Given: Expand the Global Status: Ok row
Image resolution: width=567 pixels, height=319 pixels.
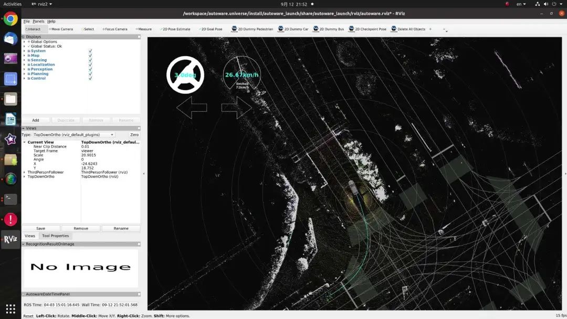Looking at the screenshot, I should pyautogui.click(x=24, y=46).
